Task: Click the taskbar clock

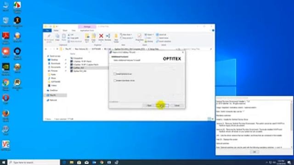Action: (x=281, y=162)
